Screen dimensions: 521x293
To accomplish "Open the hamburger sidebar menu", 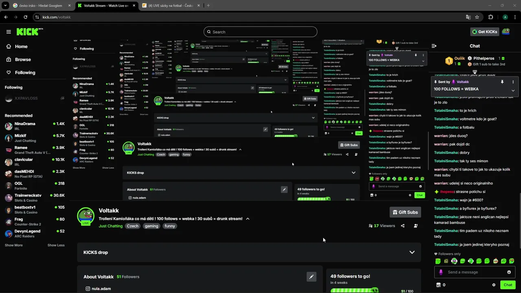I will (x=9, y=32).
